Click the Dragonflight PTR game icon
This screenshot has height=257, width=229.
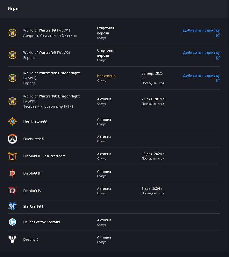[x=12, y=101]
